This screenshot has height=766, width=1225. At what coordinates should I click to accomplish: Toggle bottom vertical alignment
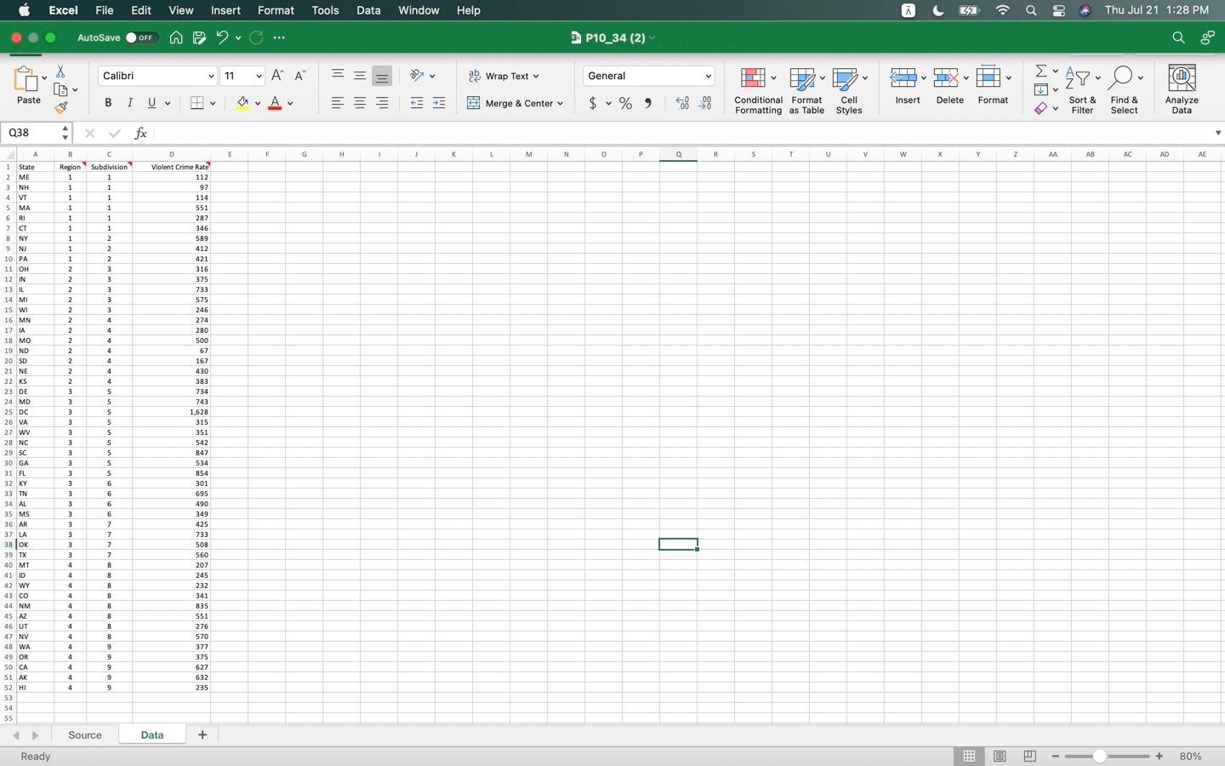pos(382,76)
